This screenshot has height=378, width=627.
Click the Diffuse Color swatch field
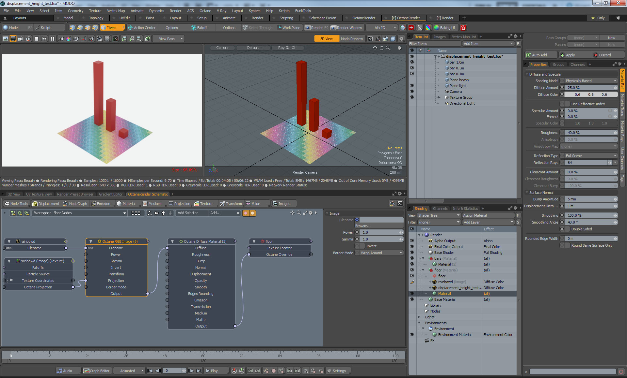coord(591,94)
